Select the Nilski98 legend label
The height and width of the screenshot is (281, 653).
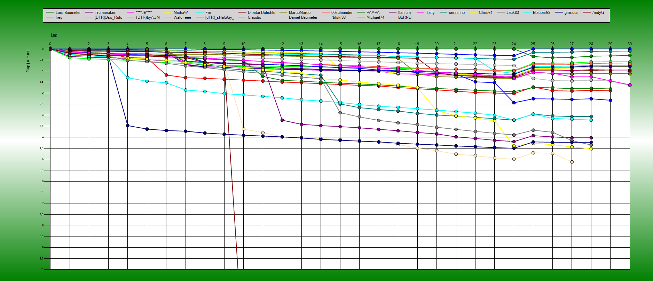[x=338, y=17]
